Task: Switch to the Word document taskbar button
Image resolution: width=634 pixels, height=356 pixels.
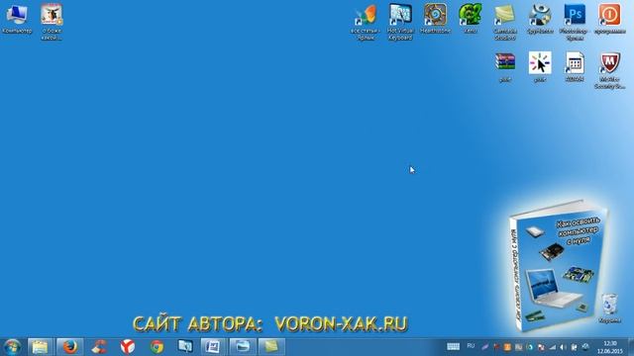Action: [x=213, y=347]
